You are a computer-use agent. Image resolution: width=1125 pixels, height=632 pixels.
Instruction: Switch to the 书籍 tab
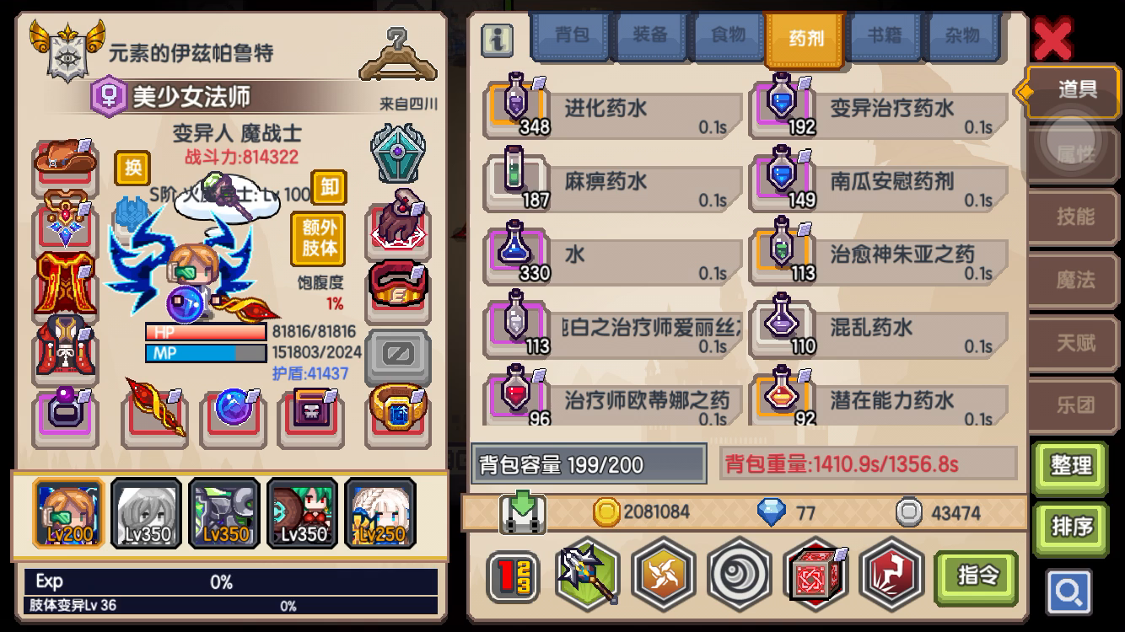click(884, 35)
